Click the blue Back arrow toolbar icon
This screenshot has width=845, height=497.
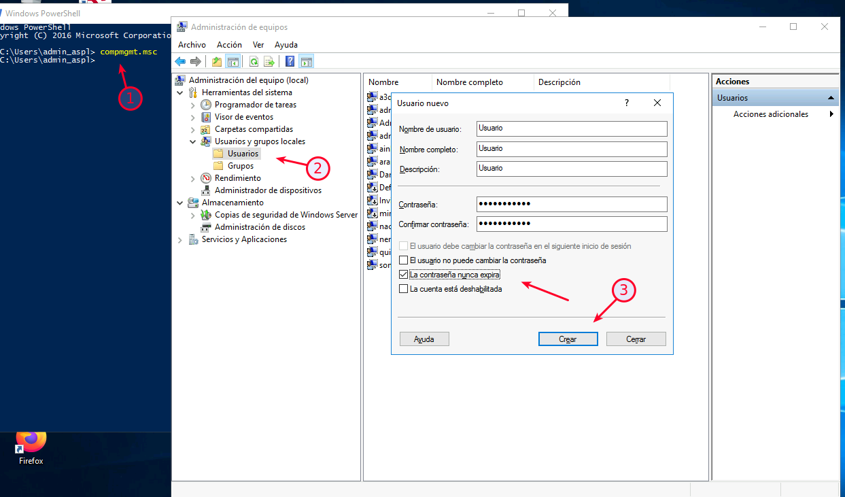pyautogui.click(x=180, y=62)
